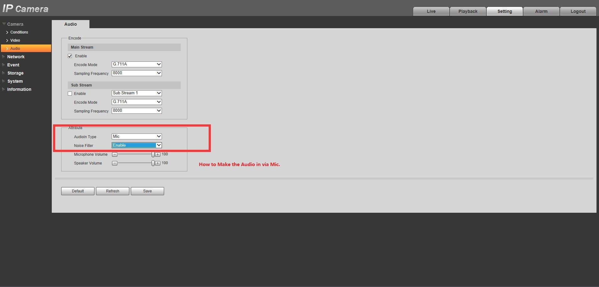
Task: Open the Noise Filter dropdown
Action: tap(137, 145)
